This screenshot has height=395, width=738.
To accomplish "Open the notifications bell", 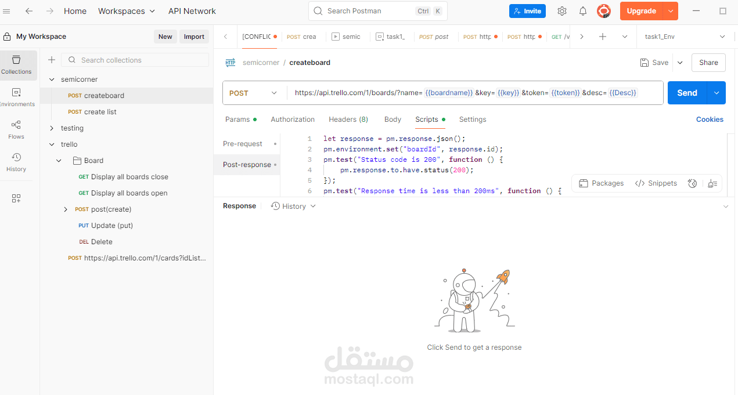I will (x=583, y=11).
